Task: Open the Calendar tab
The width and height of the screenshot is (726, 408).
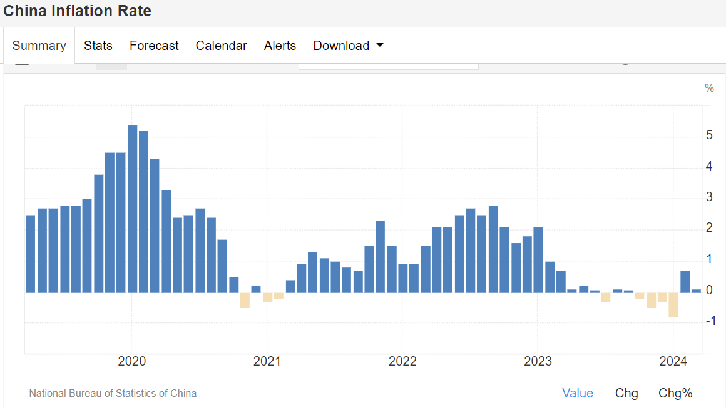Action: (x=221, y=46)
